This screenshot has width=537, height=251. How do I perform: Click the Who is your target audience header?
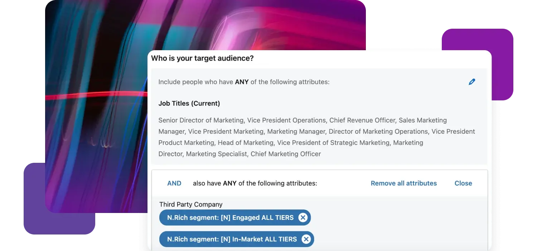(x=202, y=58)
